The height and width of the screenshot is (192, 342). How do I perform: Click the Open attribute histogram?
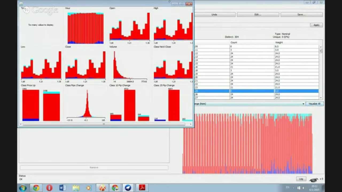(130, 26)
